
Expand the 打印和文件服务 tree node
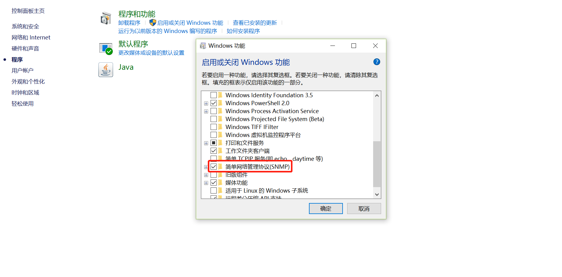click(x=206, y=143)
